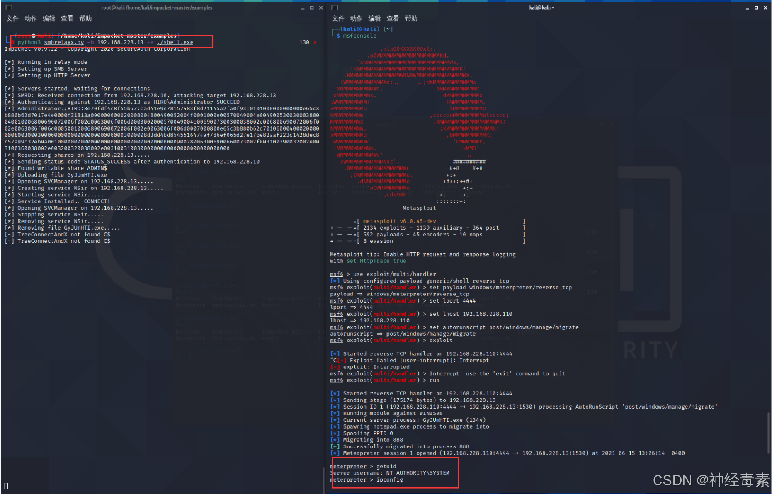Click the 'Removing file GyJUmHTI.exe' line

(x=63, y=228)
